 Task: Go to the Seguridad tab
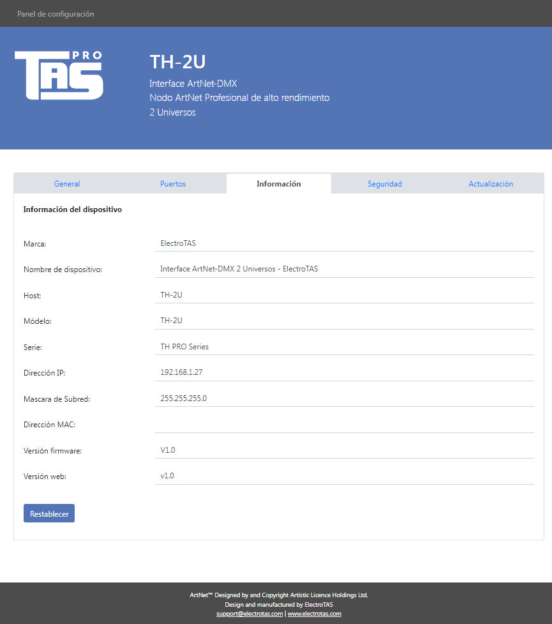[x=385, y=184]
